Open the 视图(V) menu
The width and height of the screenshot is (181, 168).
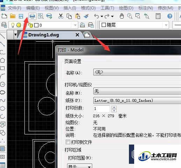(52, 8)
